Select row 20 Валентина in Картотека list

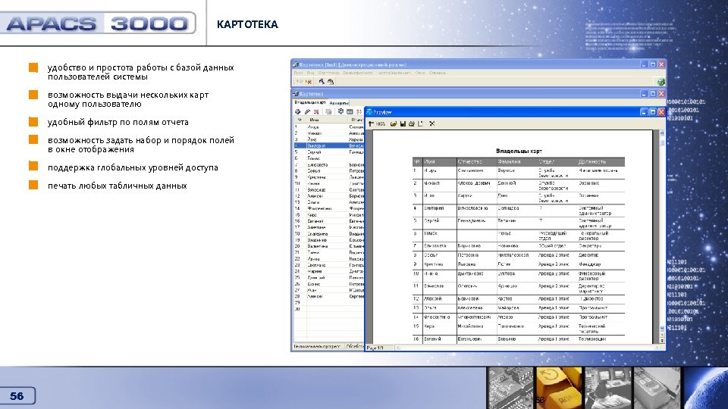click(329, 246)
